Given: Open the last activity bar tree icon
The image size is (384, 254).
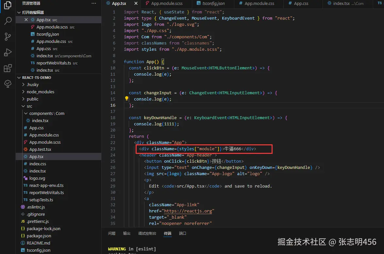Looking at the screenshot, I should 8,83.
